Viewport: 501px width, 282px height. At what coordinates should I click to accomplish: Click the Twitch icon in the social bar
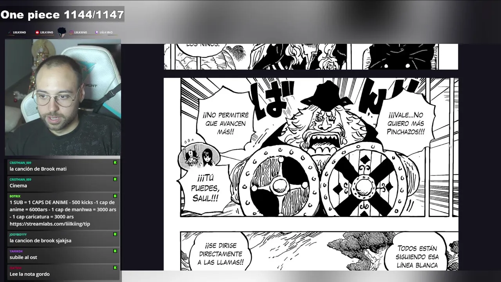click(97, 33)
